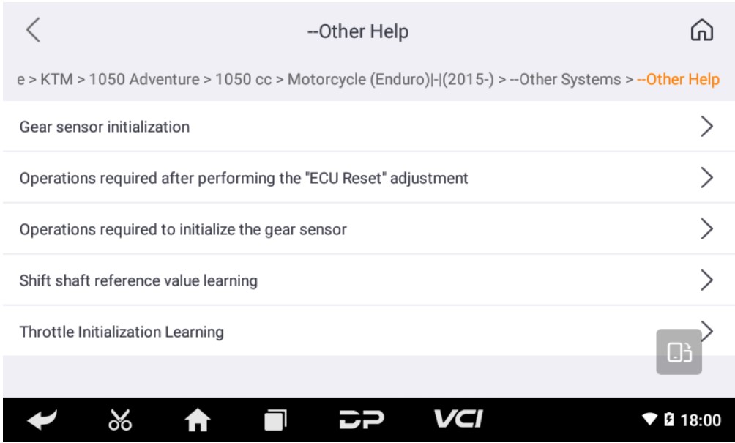Go to home via header house icon
This screenshot has width=735, height=443.
pos(701,31)
